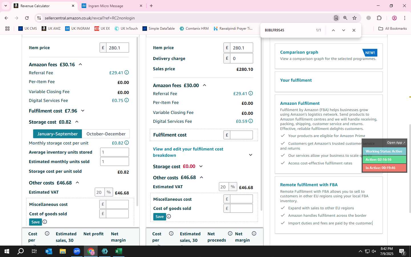Collapse right Other costs £46.68 section
This screenshot has width=411, height=257.
tap(202, 177)
